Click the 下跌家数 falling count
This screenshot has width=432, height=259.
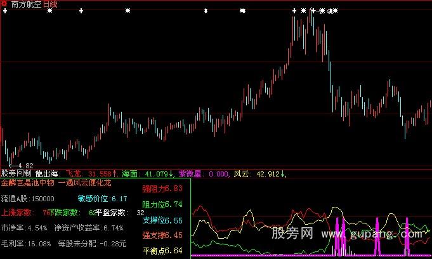pyautogui.click(x=72, y=213)
